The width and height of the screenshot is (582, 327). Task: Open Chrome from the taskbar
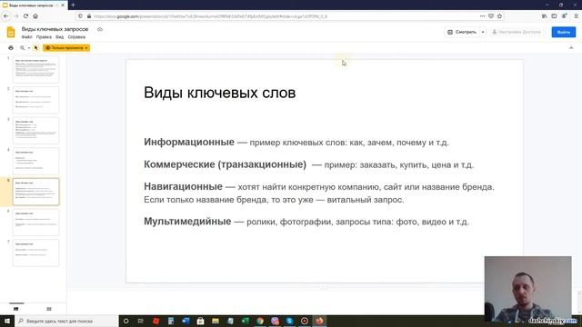point(260,321)
